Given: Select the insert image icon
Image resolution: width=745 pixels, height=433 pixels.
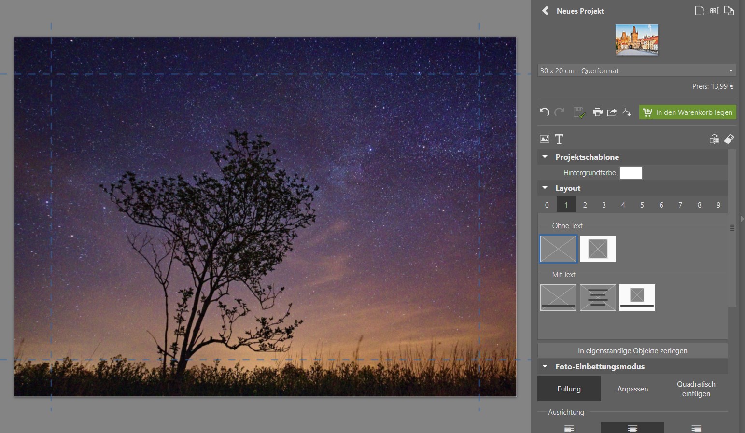Looking at the screenshot, I should (x=545, y=139).
